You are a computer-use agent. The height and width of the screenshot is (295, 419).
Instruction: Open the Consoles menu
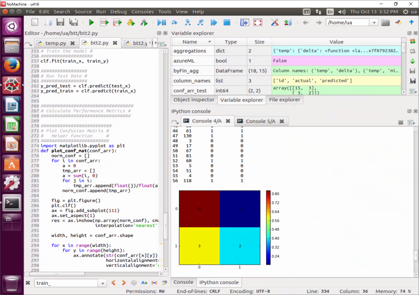tap(142, 12)
